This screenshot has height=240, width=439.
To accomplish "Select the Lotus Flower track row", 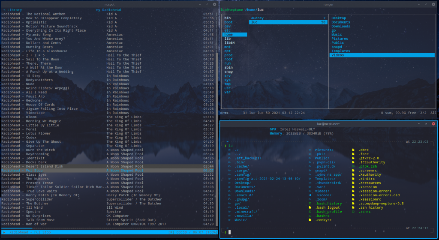I will [x=108, y=133].
